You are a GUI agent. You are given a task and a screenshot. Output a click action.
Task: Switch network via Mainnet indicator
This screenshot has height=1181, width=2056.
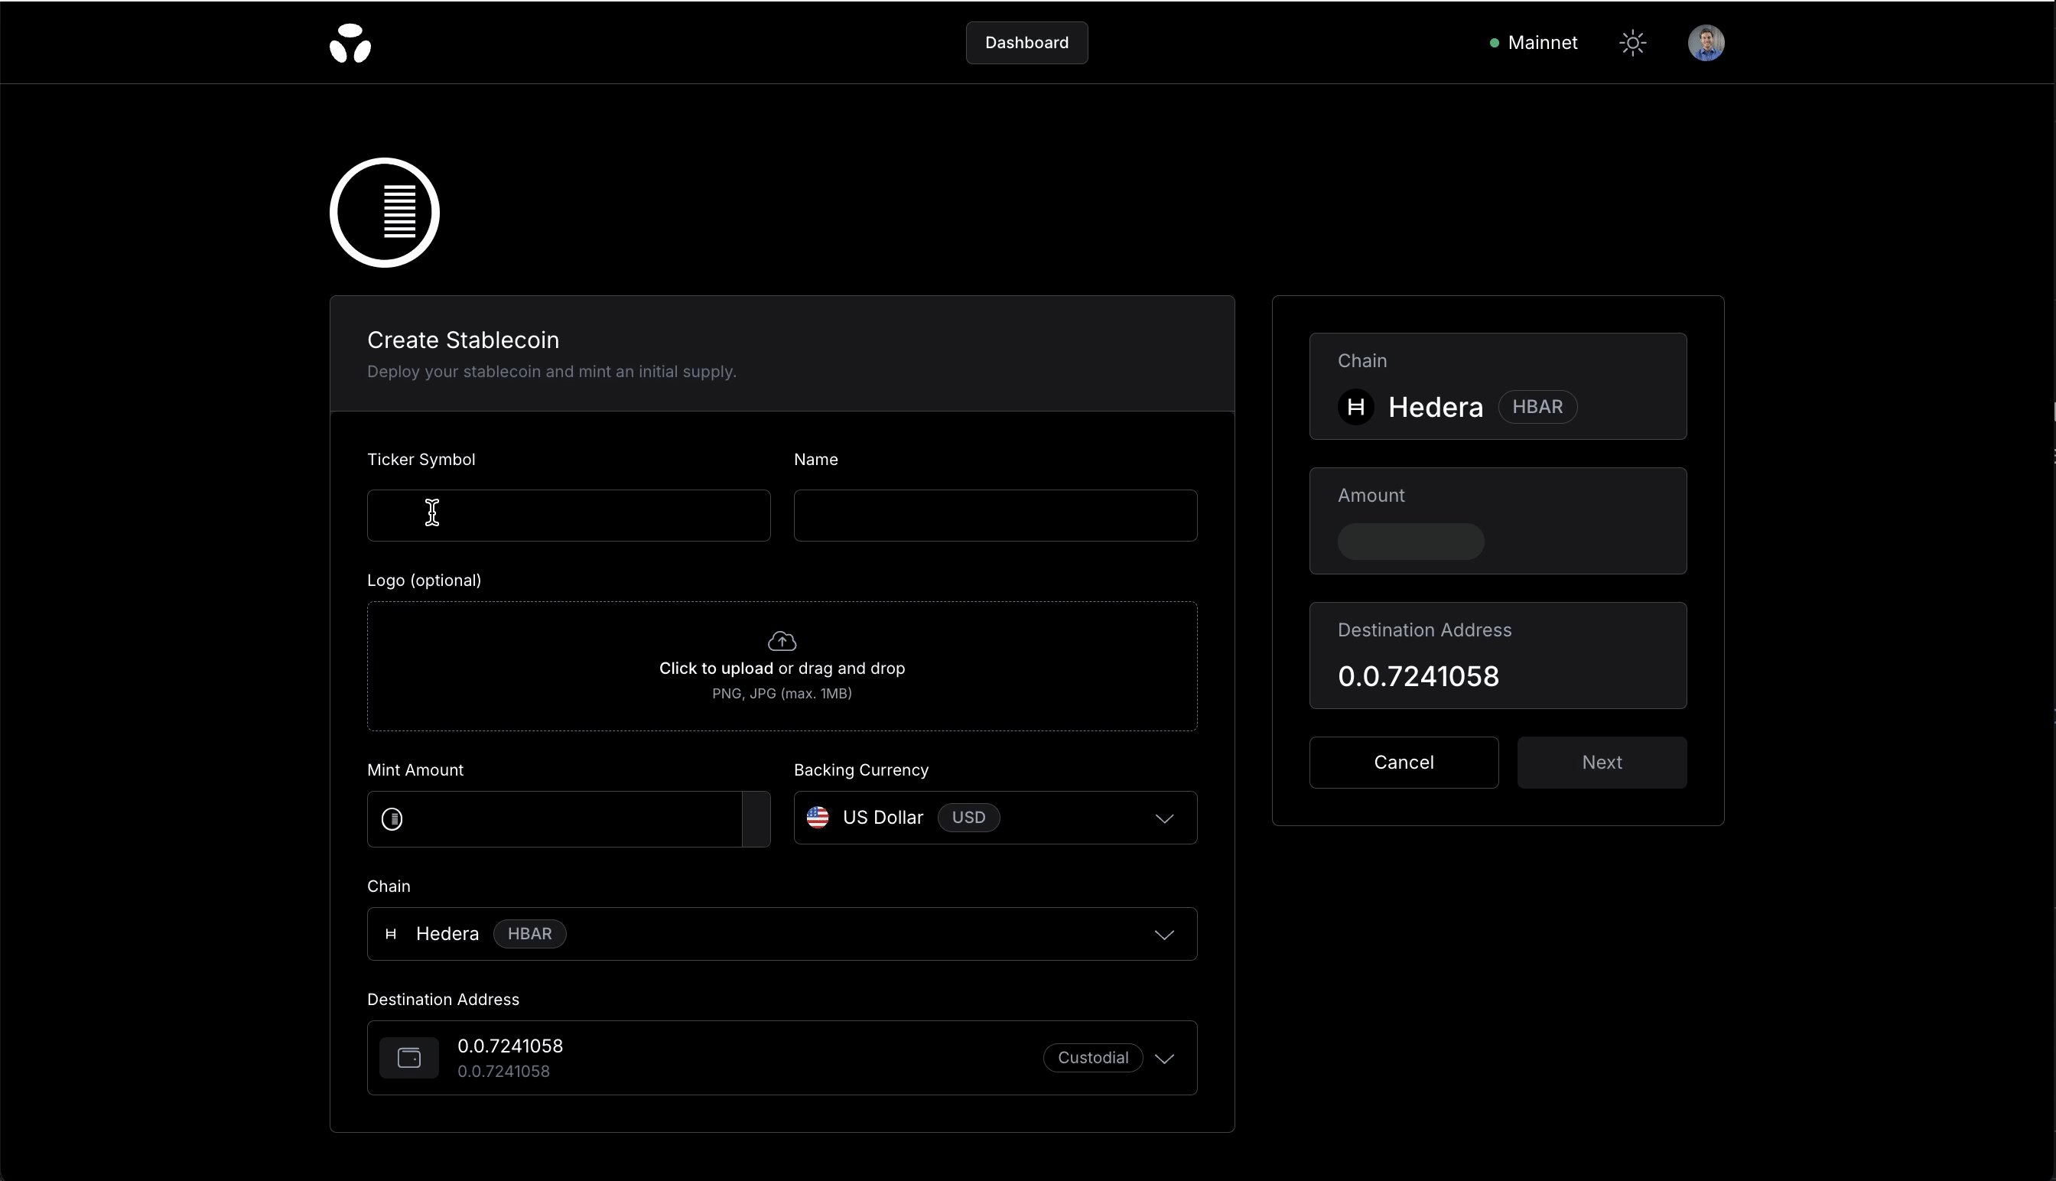(1533, 43)
